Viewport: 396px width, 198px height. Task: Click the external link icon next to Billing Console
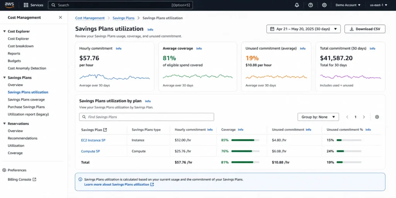pos(34,179)
